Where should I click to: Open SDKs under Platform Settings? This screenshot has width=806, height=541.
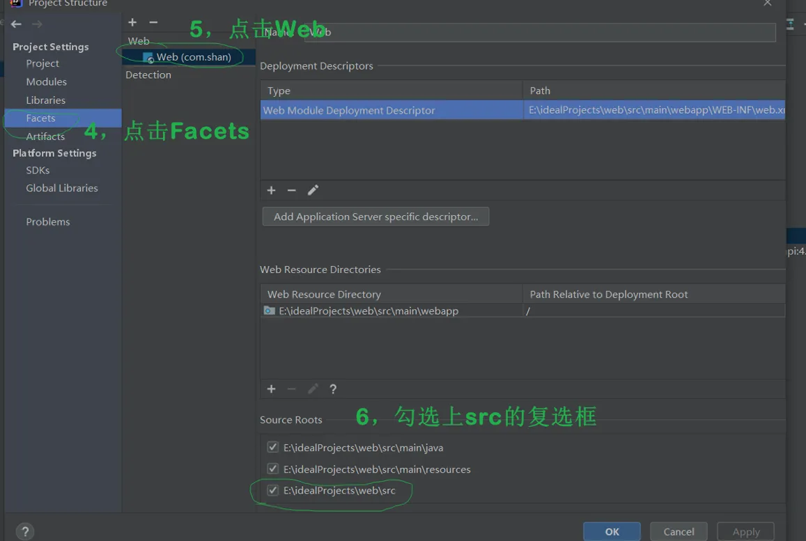tap(38, 171)
